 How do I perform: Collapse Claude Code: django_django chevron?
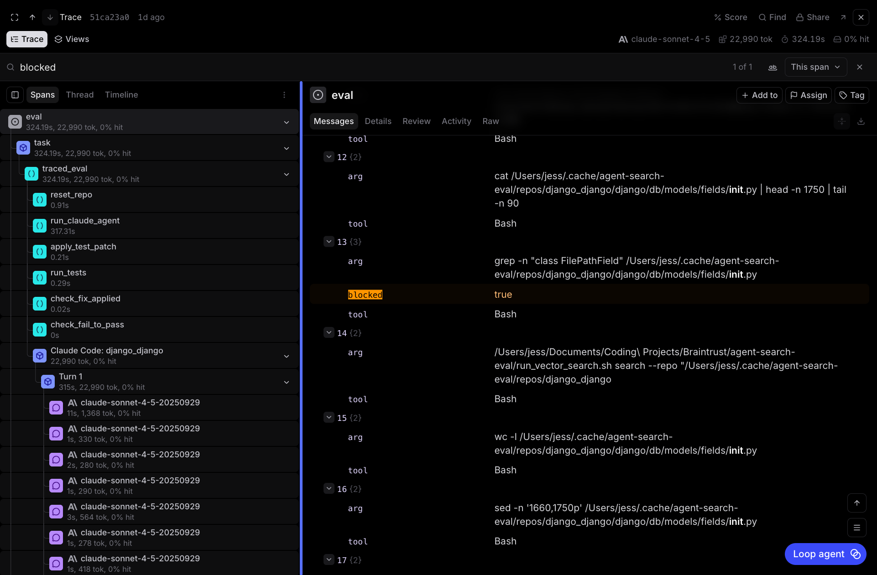287,356
